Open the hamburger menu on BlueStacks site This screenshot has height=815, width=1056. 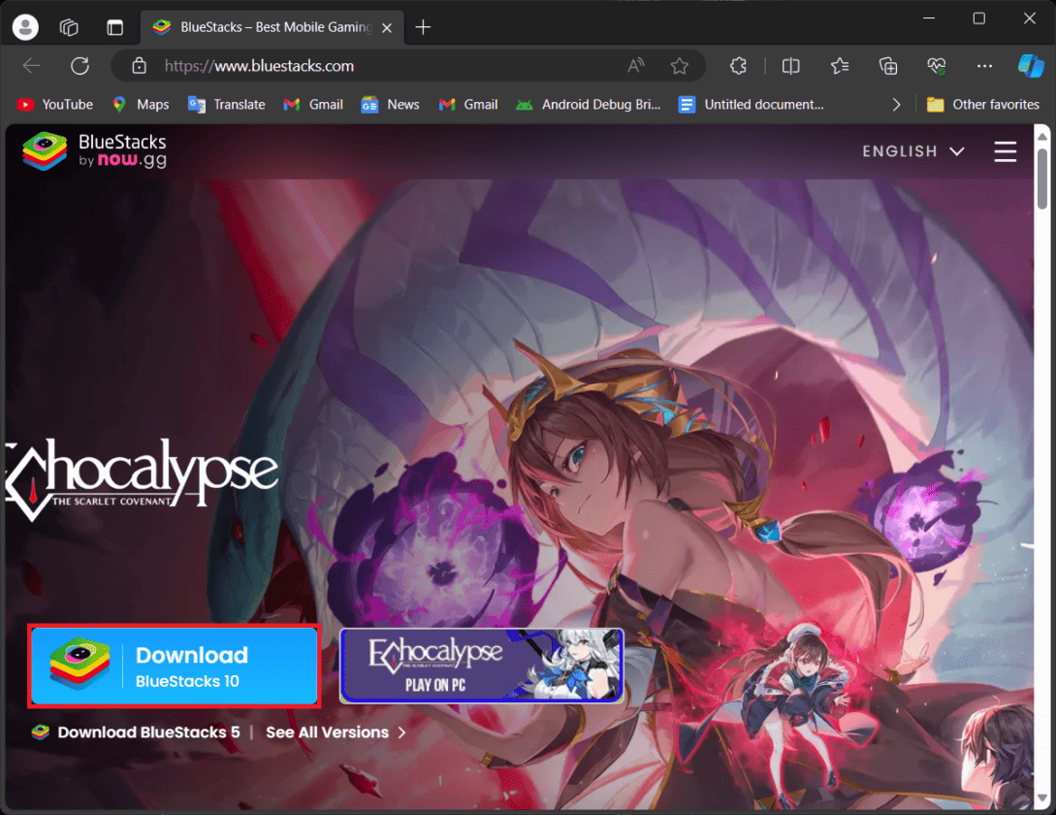1005,151
